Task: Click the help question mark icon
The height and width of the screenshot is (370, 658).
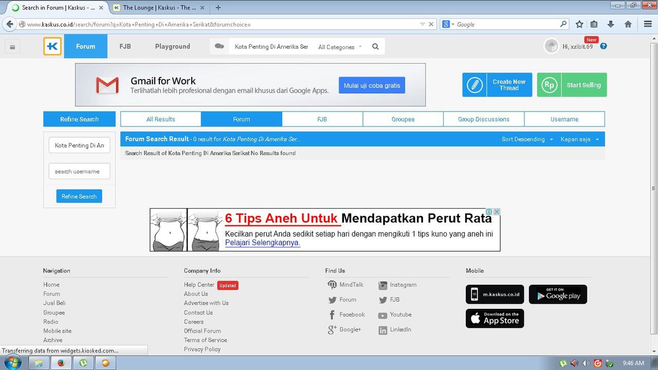Action: (x=604, y=46)
